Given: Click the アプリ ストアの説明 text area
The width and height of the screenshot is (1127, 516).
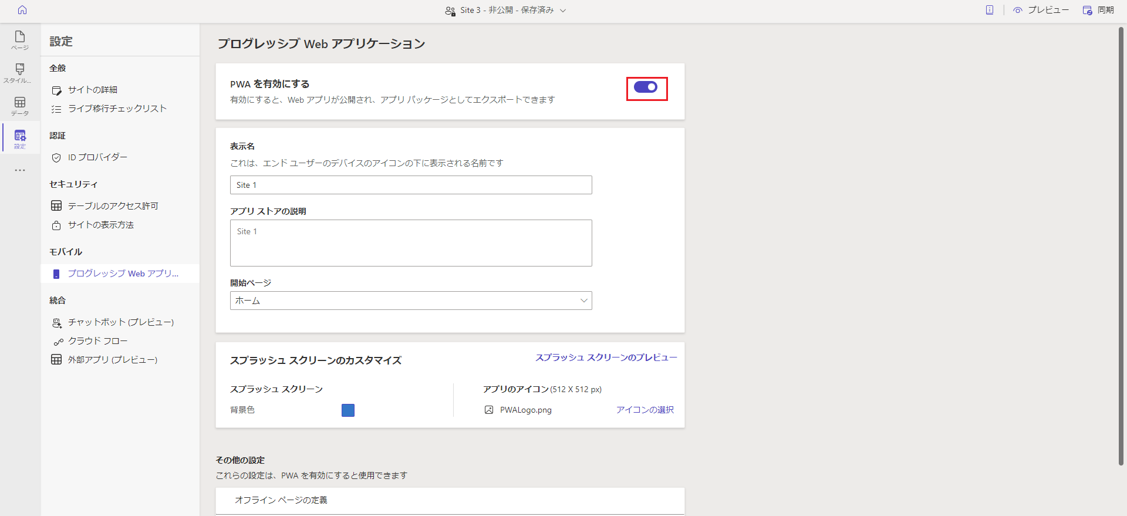Looking at the screenshot, I should pos(411,243).
